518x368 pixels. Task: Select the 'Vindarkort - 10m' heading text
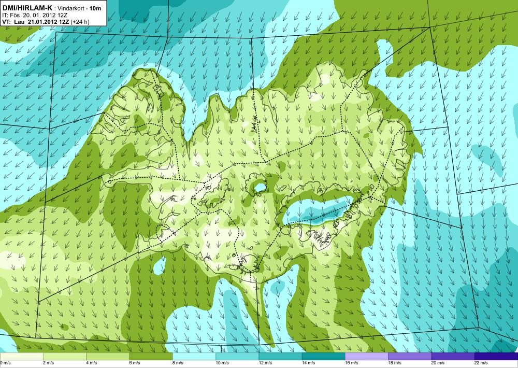pos(79,8)
